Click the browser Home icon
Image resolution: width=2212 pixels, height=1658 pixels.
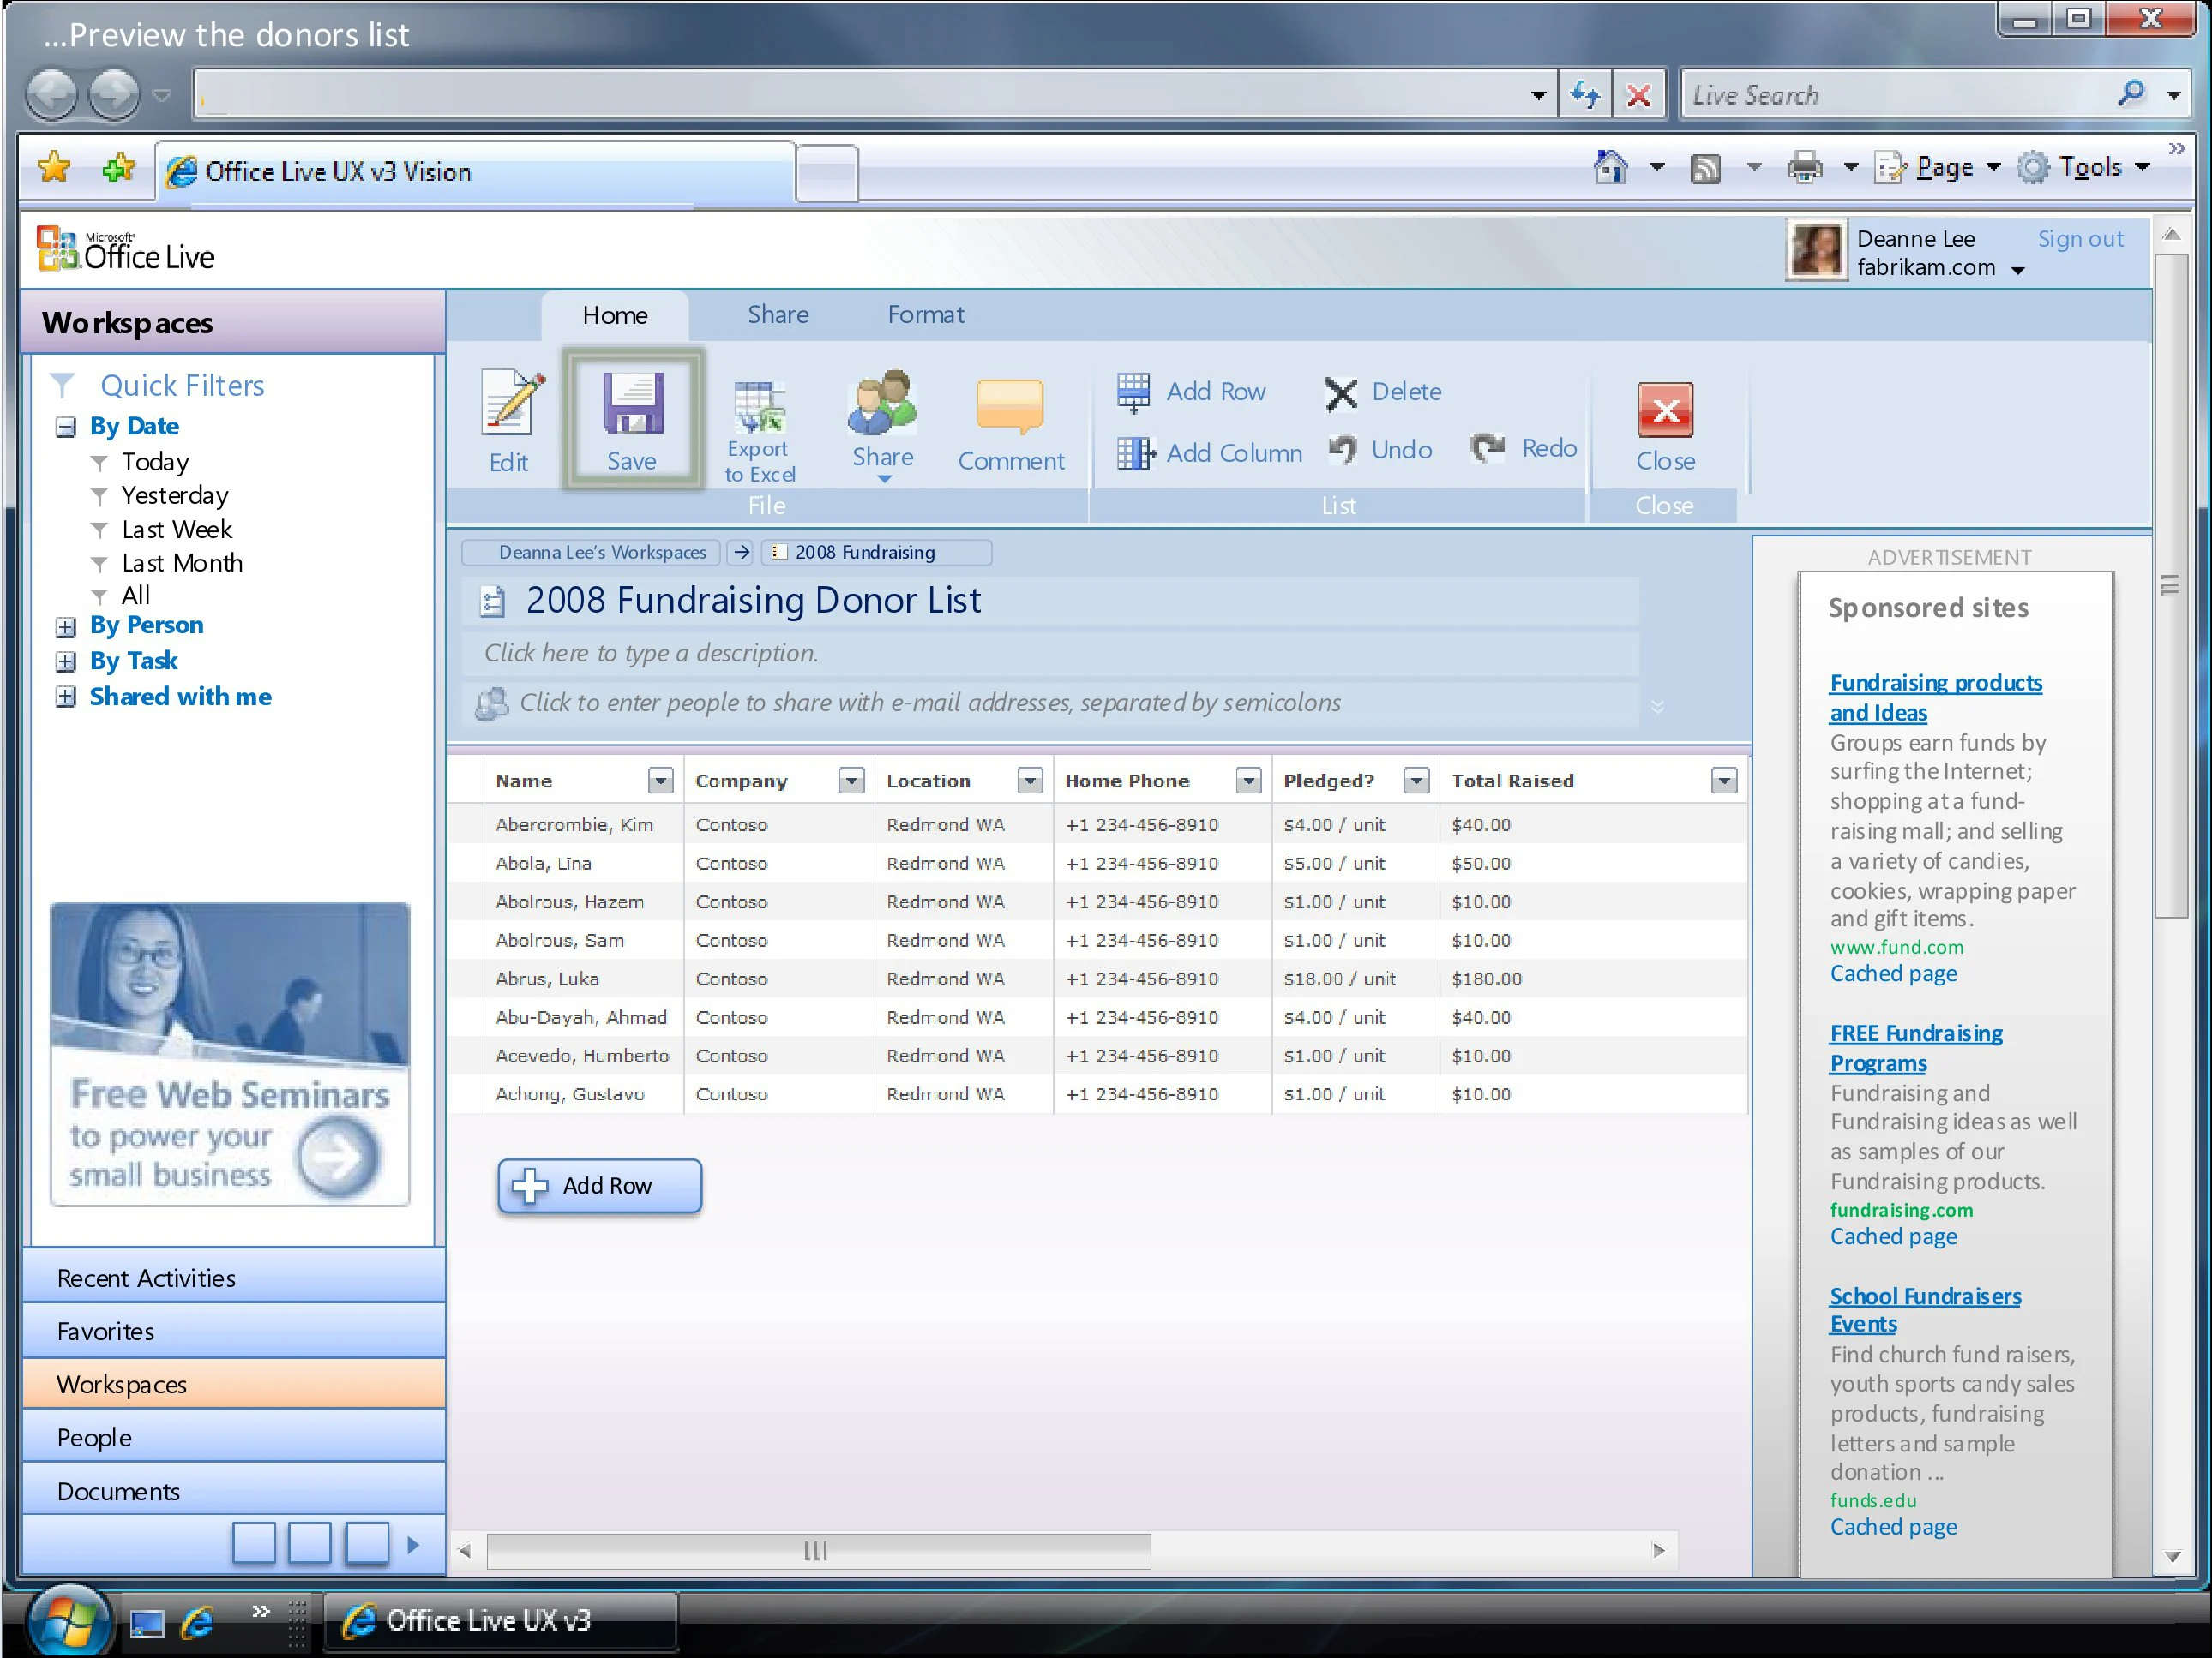point(1611,167)
